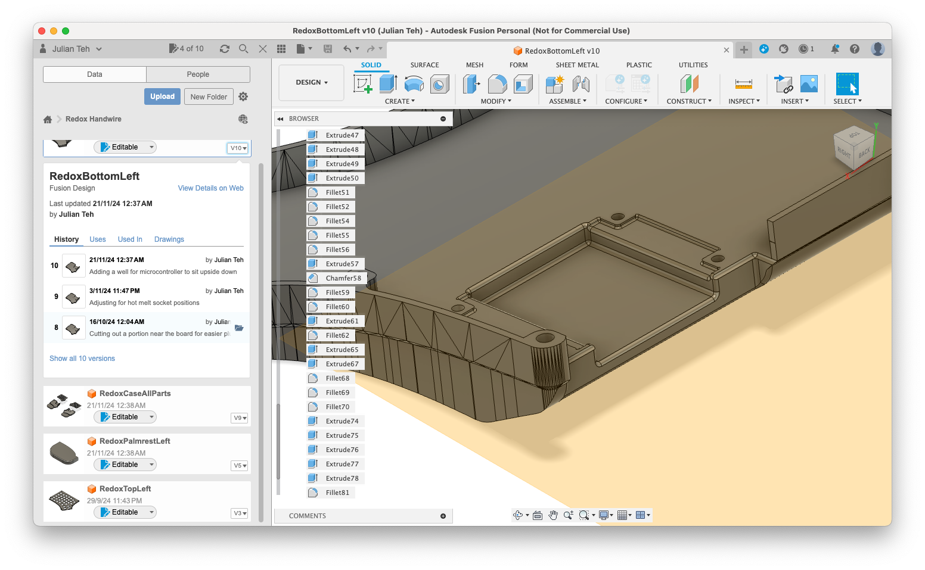The height and width of the screenshot is (570, 925).
Task: Select the Measure tool under Inspect
Action: (743, 85)
